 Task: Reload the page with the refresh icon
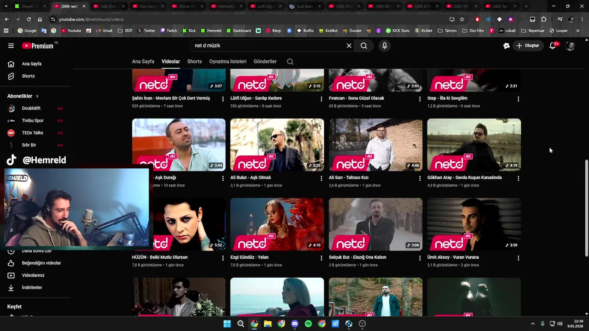(29, 19)
